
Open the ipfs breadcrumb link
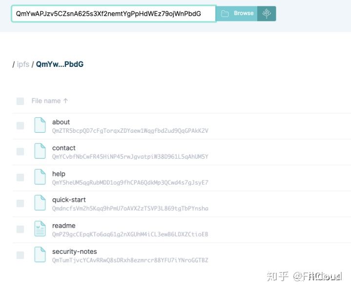pos(23,64)
